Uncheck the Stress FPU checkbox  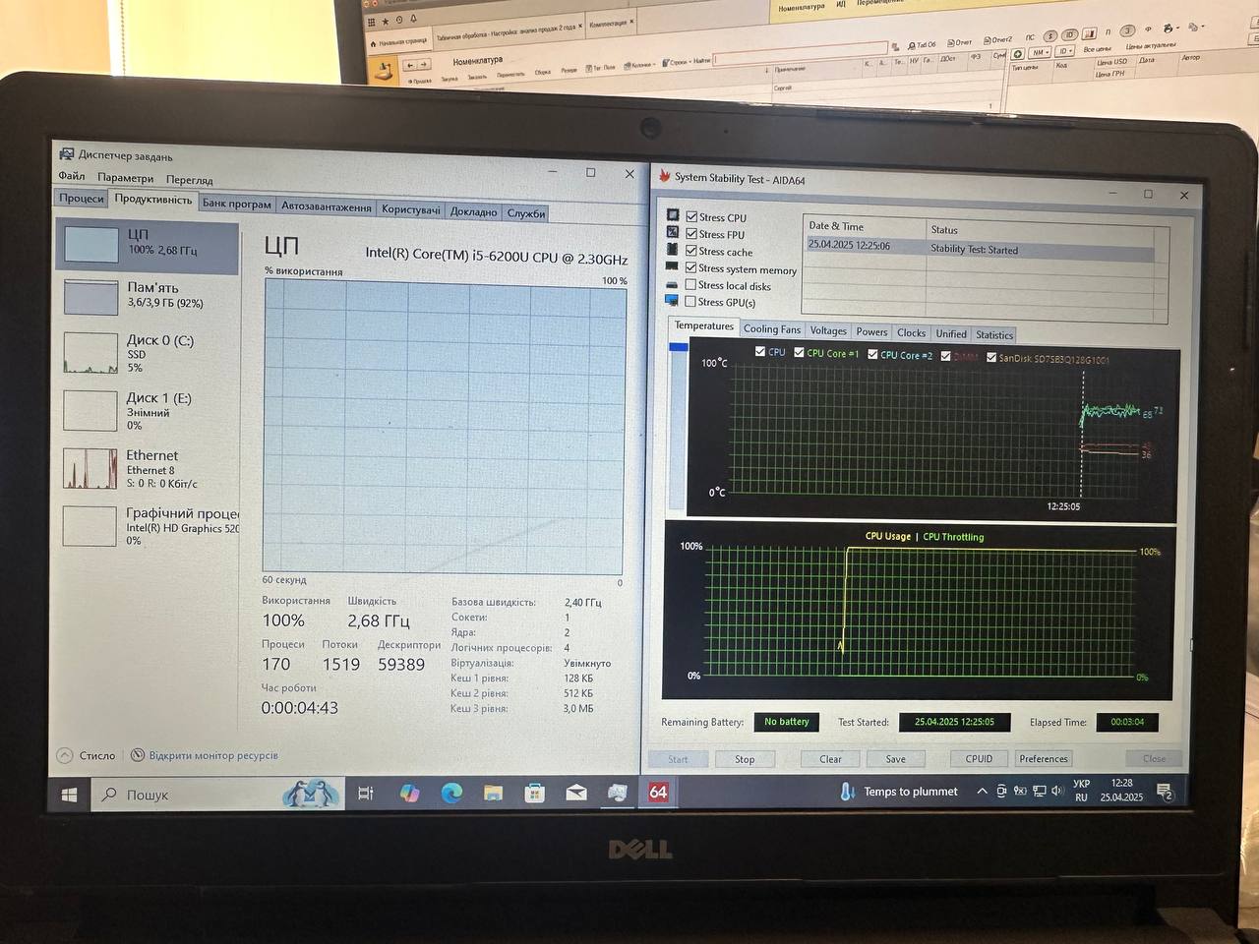(691, 234)
